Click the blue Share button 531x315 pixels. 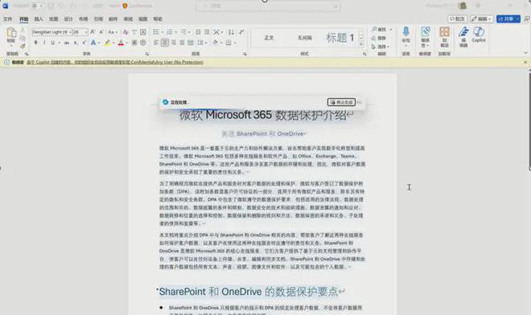tap(508, 19)
